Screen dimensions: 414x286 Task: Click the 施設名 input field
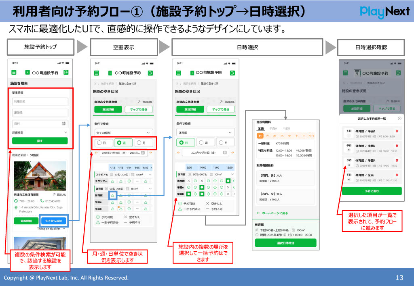(x=40, y=112)
